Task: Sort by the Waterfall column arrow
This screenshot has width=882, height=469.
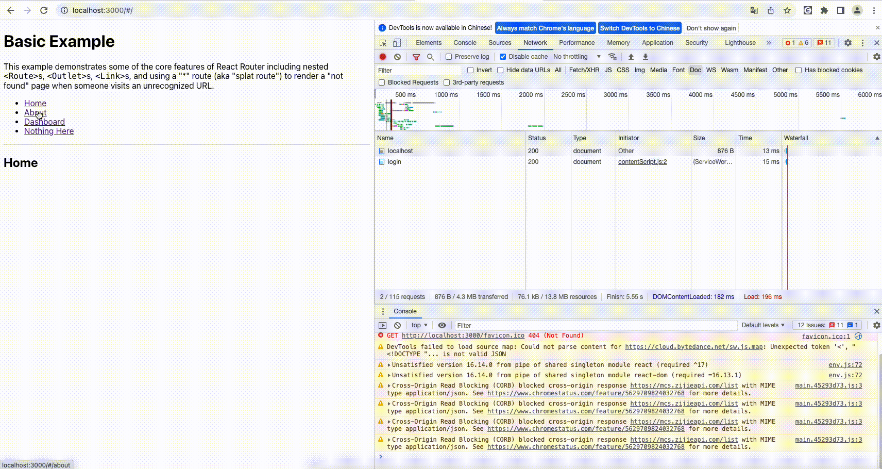Action: click(x=877, y=138)
